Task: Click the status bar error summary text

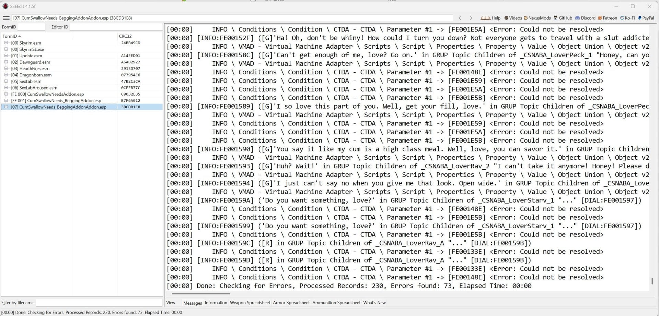Action: 92,312
